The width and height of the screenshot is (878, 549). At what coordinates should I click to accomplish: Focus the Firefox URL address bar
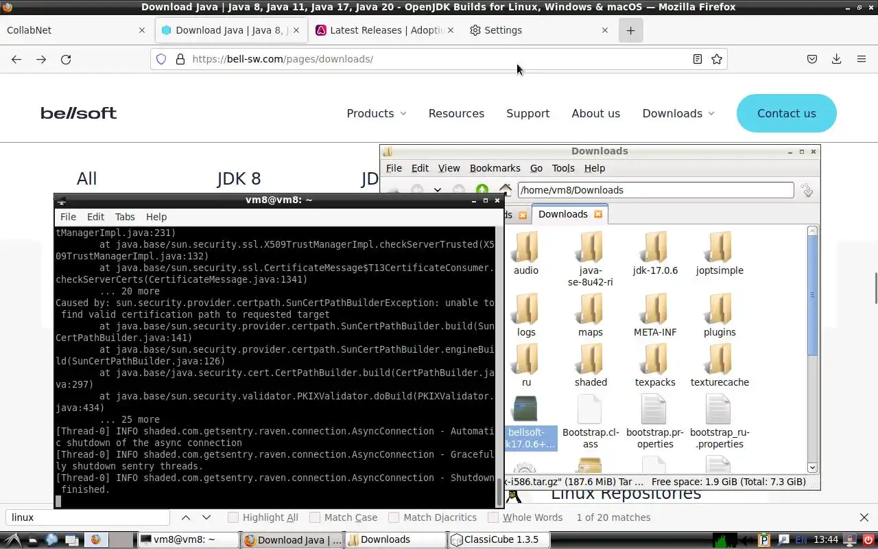[439, 59]
